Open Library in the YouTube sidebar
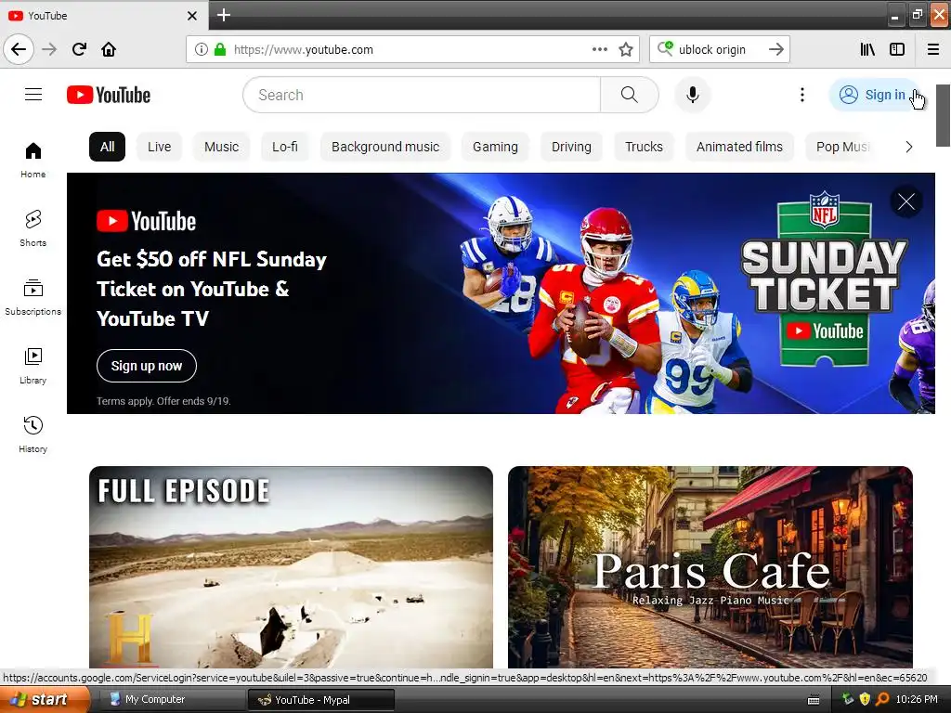The image size is (951, 713). (33, 366)
